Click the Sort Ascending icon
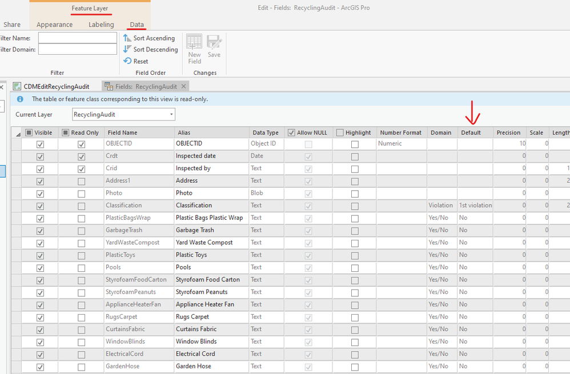 point(127,38)
